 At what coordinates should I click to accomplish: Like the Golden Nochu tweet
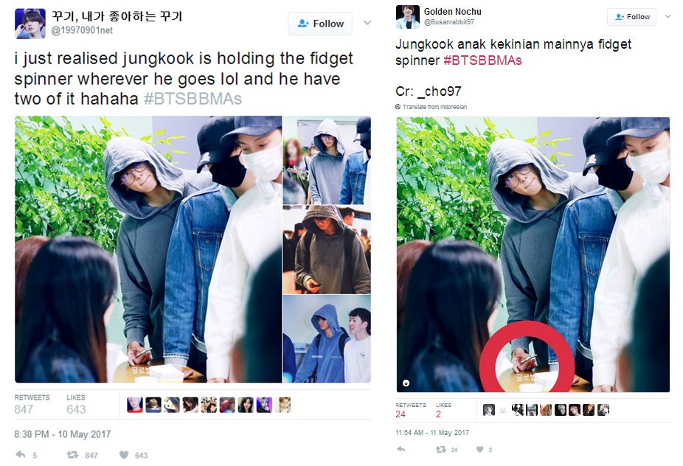pos(479,449)
